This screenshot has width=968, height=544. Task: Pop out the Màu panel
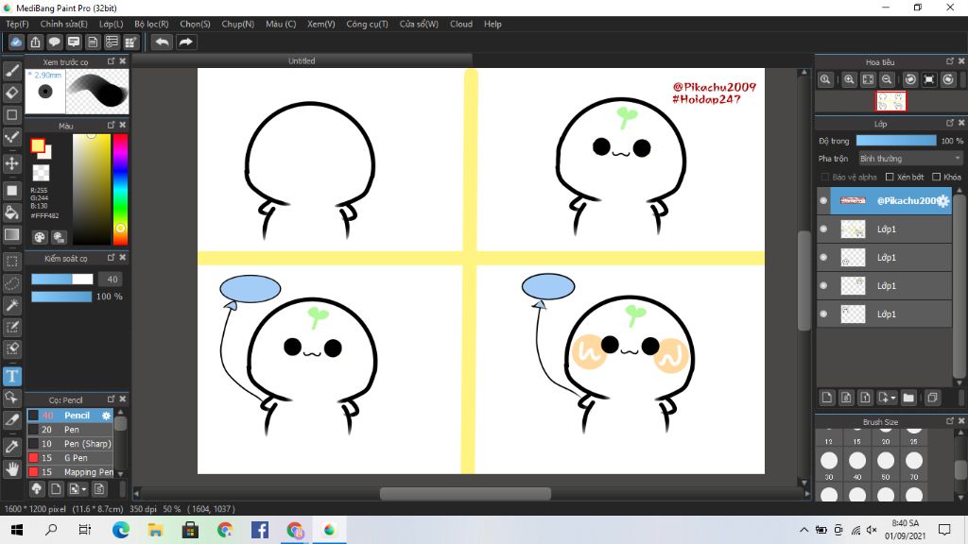click(x=112, y=126)
